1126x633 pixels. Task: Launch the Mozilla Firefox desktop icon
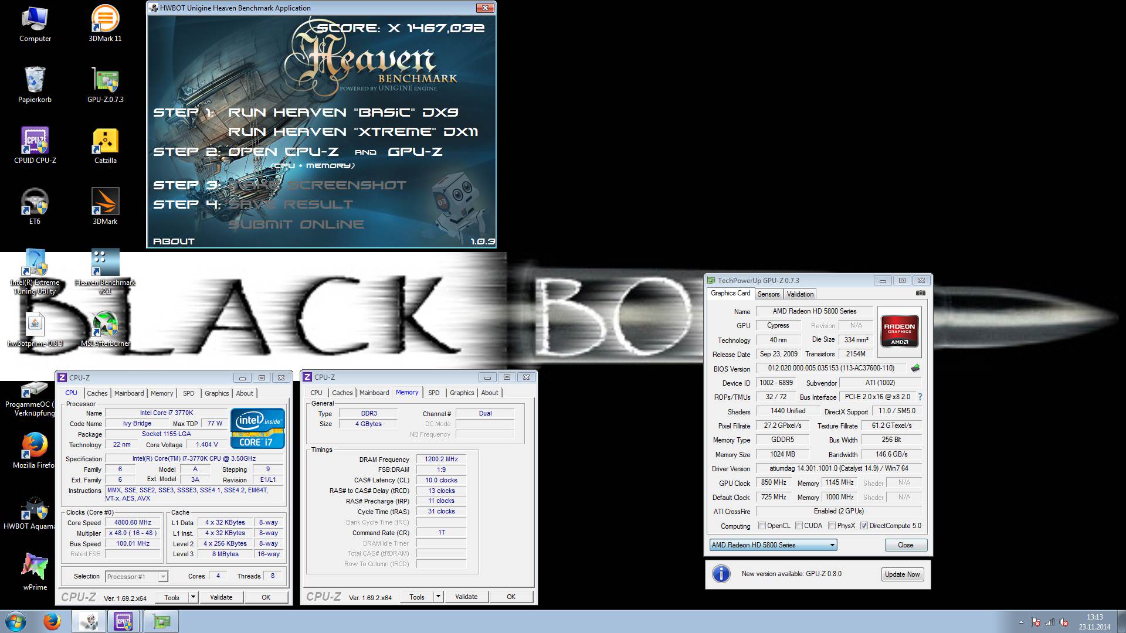(x=33, y=450)
